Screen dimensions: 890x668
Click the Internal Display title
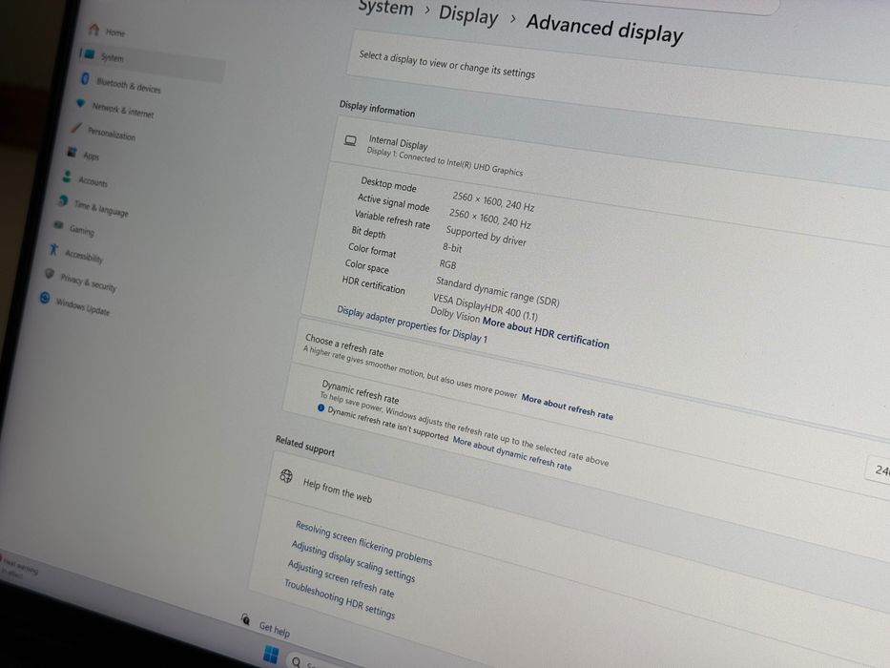pyautogui.click(x=398, y=142)
